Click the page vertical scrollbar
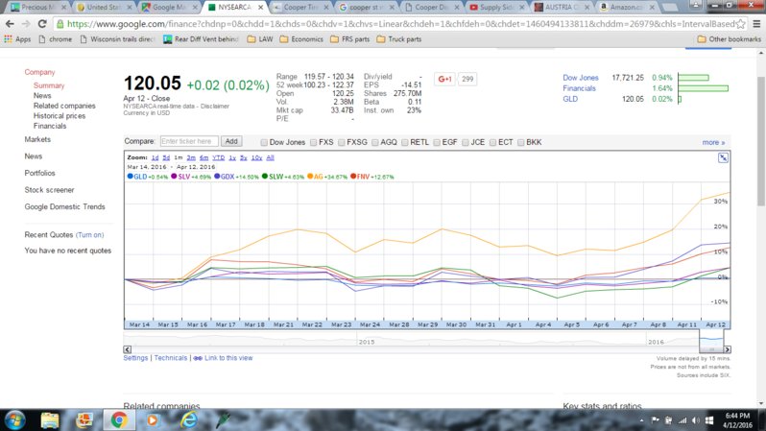This screenshot has height=431, width=766. click(760, 142)
